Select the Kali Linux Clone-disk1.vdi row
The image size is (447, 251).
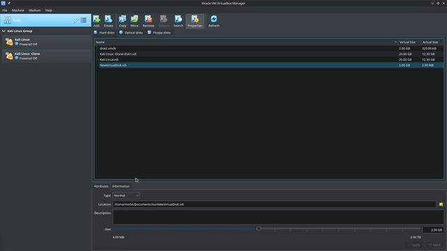270,54
